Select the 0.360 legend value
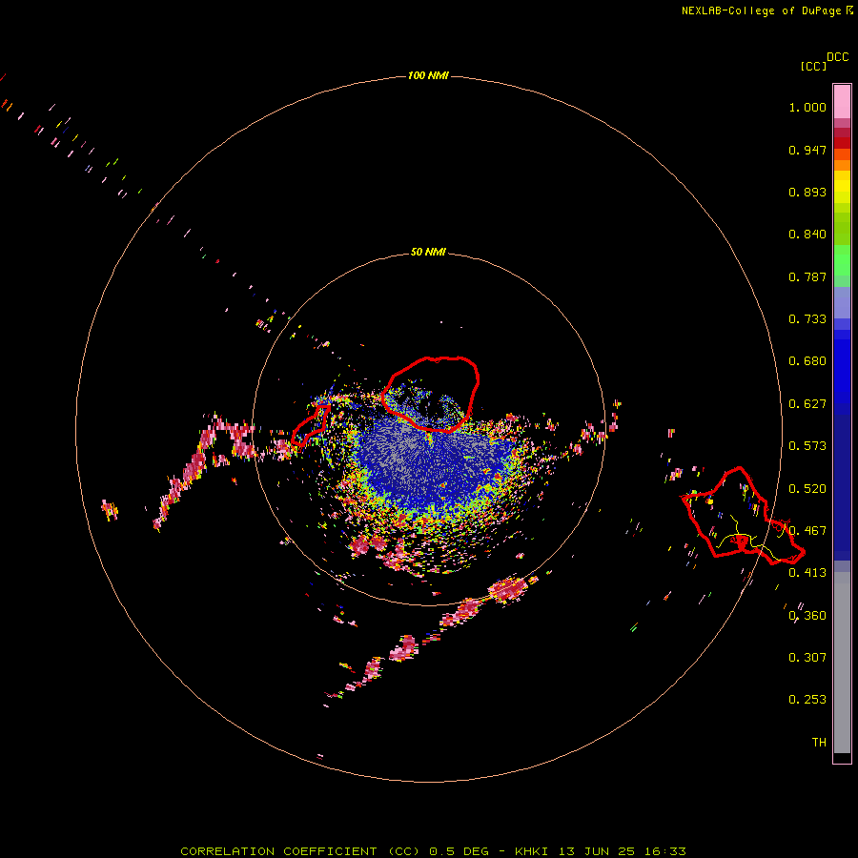The image size is (858, 858). coord(807,616)
